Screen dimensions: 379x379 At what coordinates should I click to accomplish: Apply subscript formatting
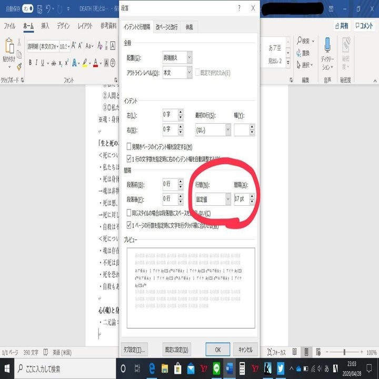click(60, 63)
